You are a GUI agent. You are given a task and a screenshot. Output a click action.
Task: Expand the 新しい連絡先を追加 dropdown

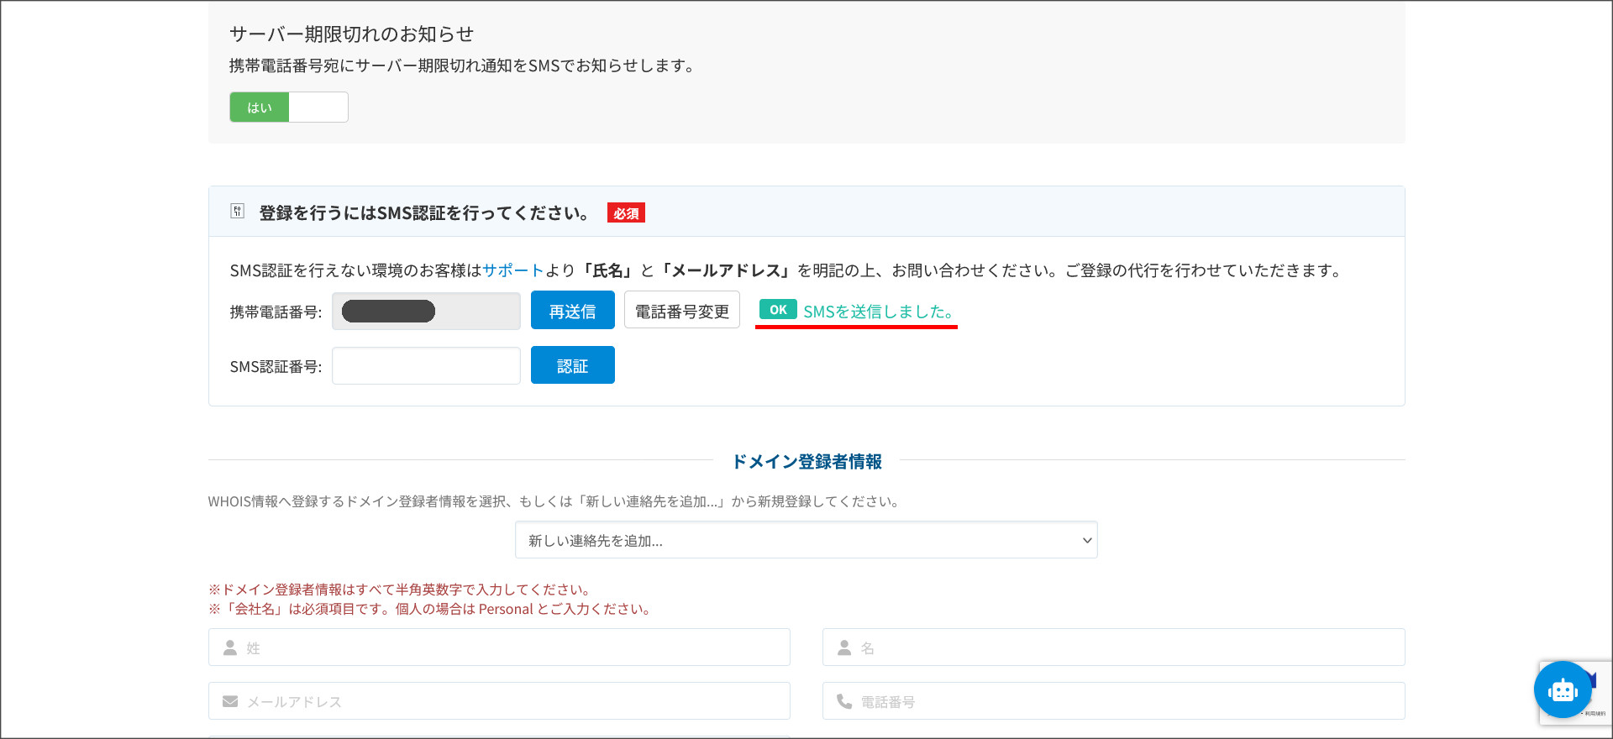806,540
